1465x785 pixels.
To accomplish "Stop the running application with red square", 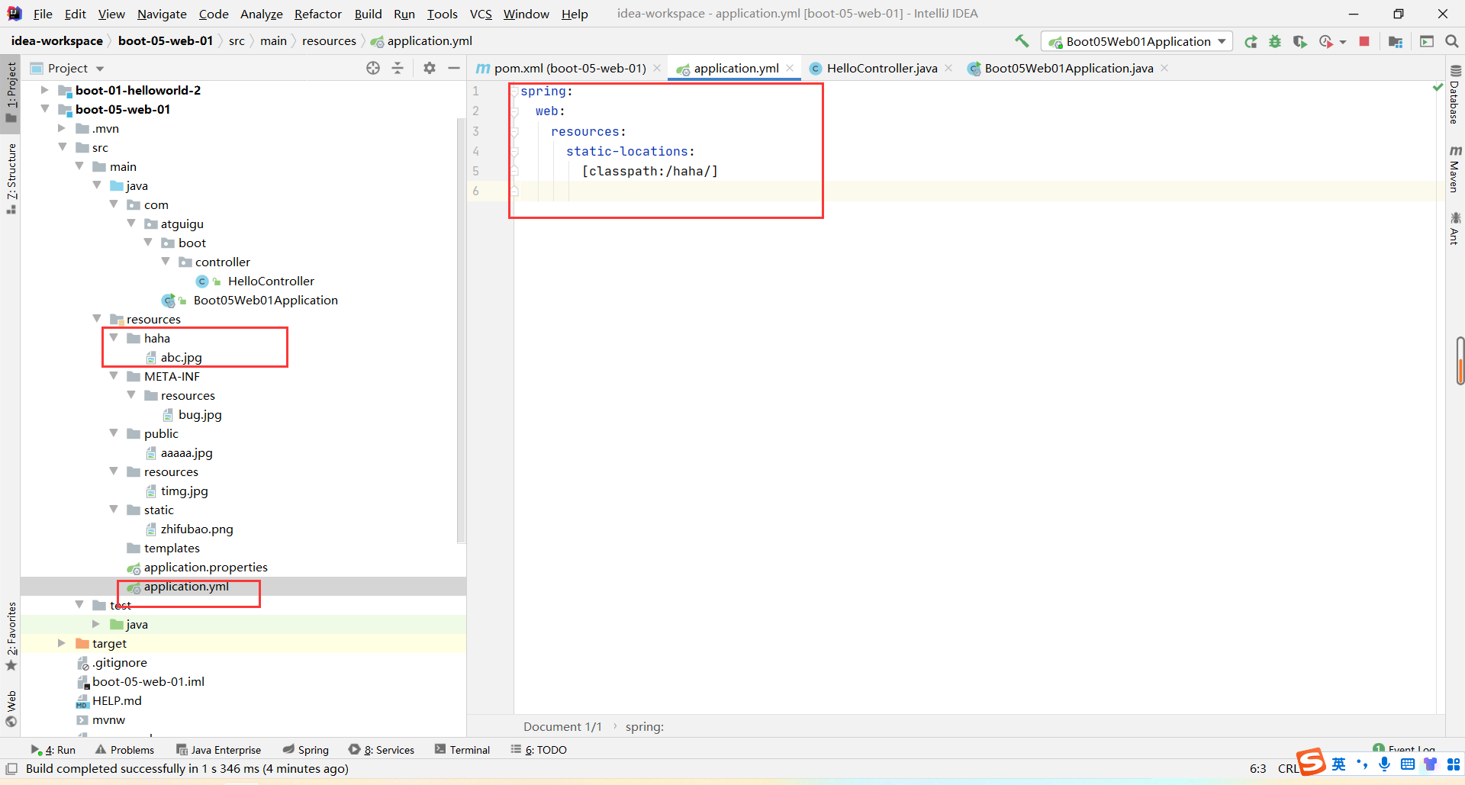I will [1364, 42].
